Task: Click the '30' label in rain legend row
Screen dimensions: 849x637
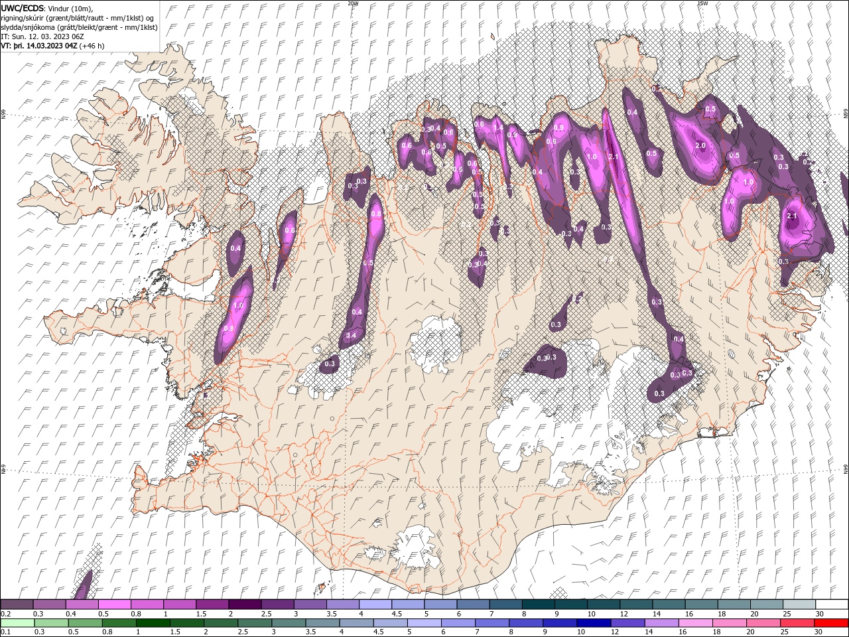Action: coord(818,632)
